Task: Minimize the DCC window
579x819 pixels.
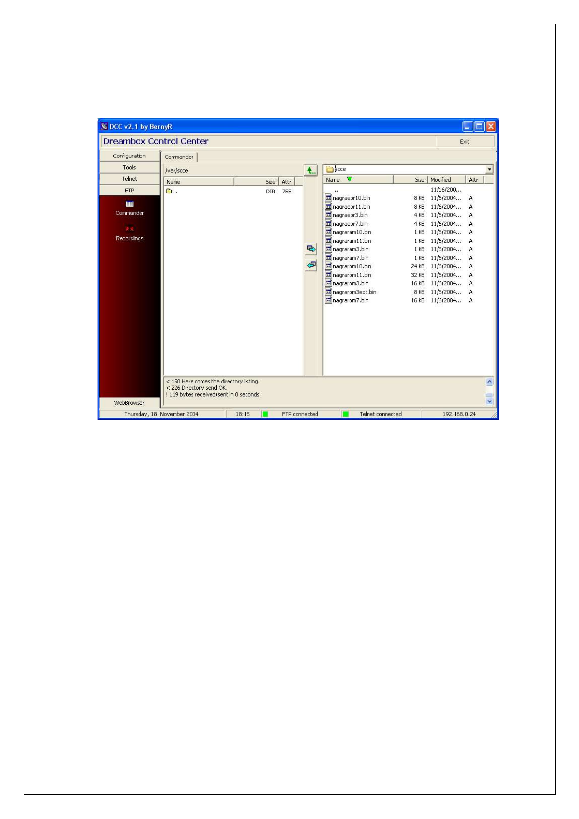Action: click(468, 126)
